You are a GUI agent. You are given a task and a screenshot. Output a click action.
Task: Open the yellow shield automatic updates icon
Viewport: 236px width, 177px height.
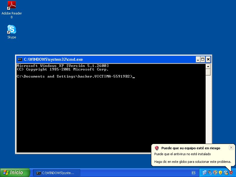(220, 173)
